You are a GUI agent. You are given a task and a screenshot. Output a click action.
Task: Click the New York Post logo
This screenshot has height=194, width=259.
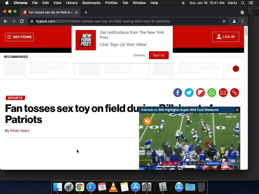click(85, 40)
